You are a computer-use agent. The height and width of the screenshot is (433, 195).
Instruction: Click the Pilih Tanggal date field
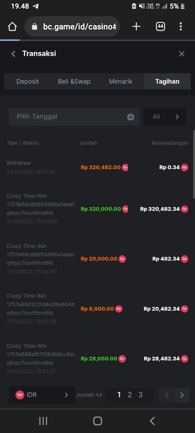point(74,117)
